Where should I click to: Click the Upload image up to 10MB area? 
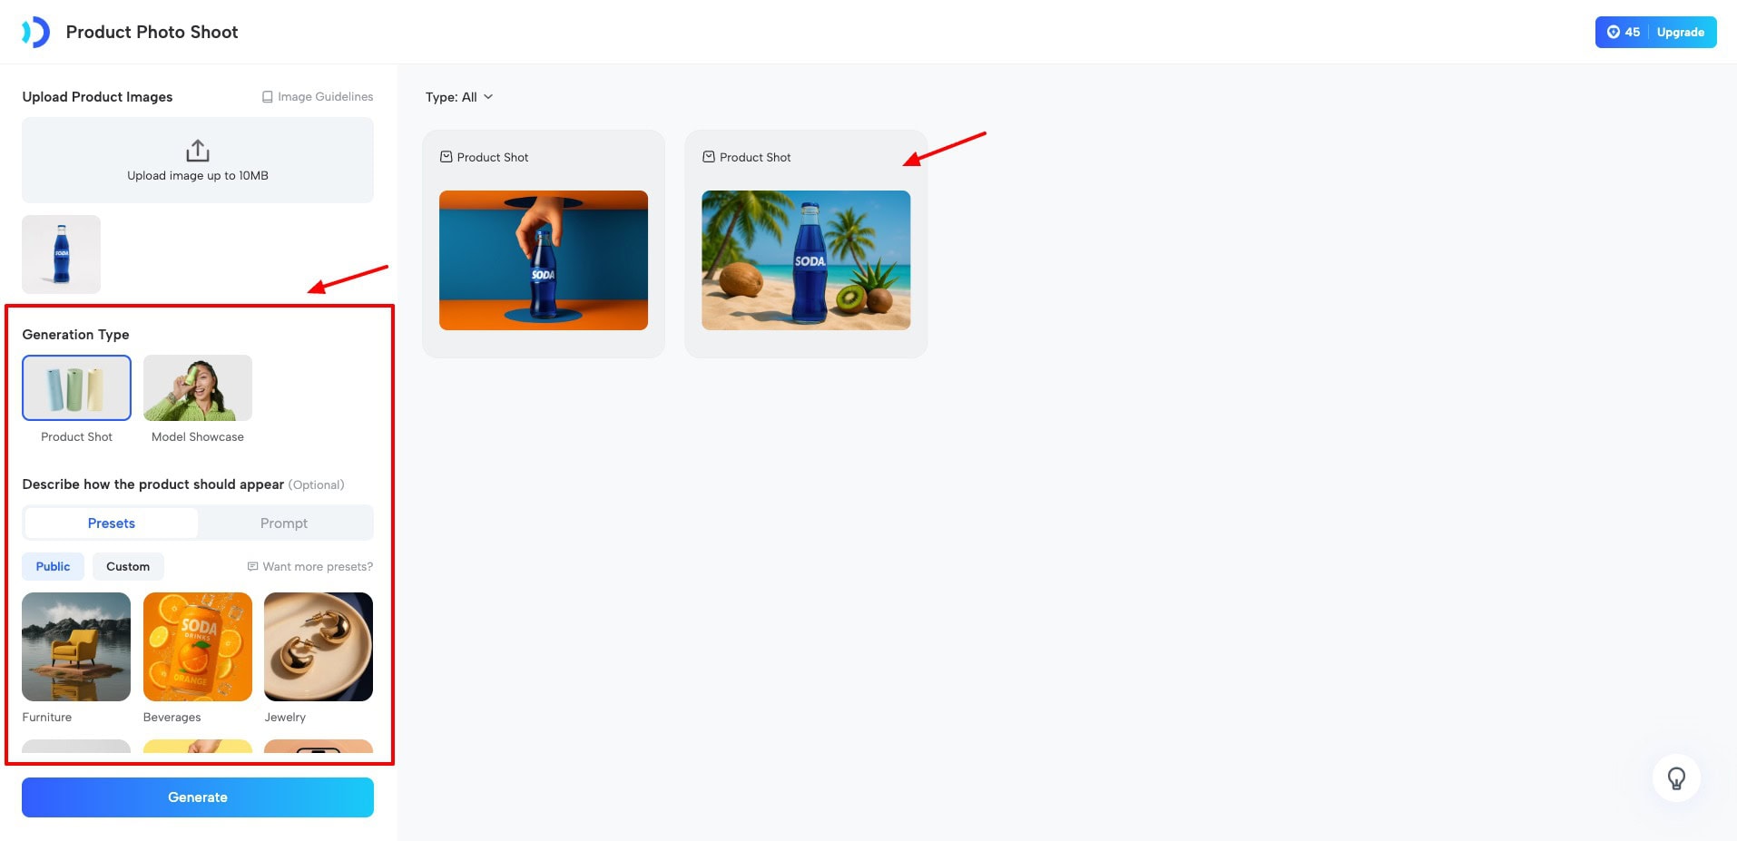[x=198, y=161]
